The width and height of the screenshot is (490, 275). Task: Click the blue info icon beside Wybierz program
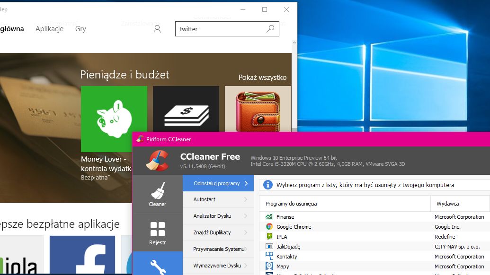pyautogui.click(x=268, y=185)
